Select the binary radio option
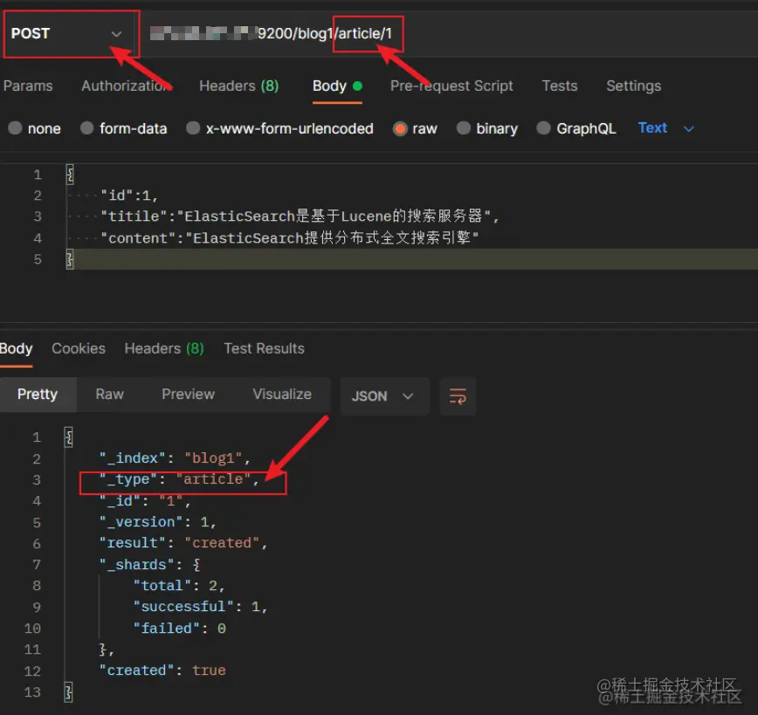Viewport: 758px width, 715px height. tap(464, 128)
